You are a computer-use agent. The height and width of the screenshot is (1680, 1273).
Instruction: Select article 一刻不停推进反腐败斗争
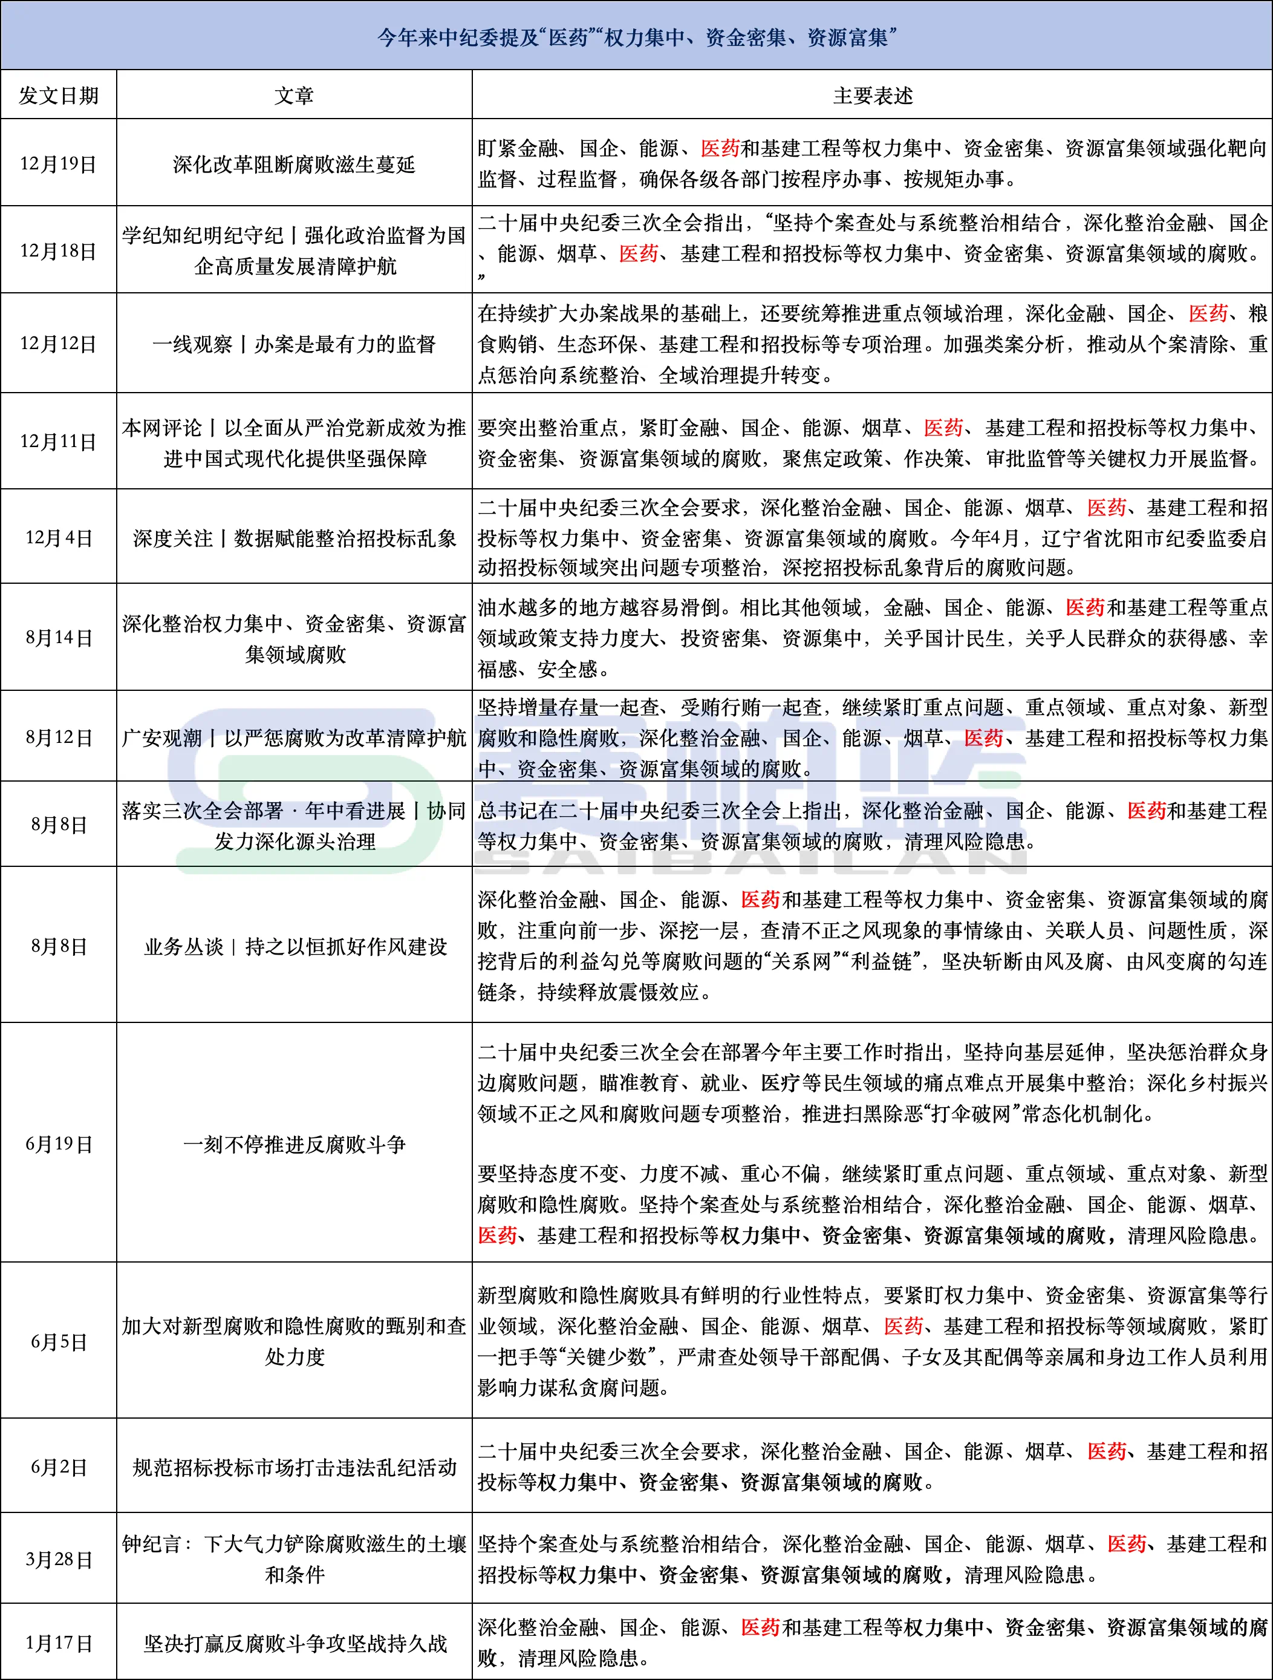(x=295, y=1145)
